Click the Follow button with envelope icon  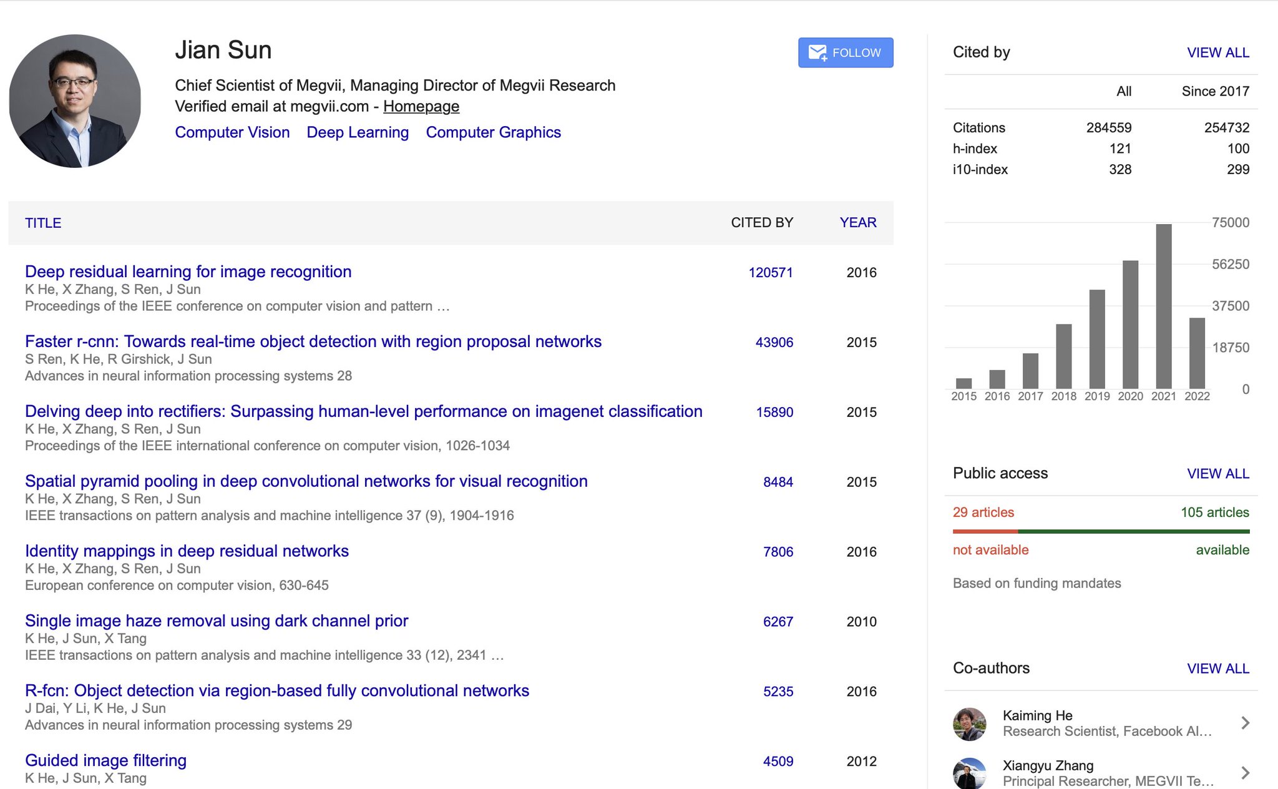845,52
